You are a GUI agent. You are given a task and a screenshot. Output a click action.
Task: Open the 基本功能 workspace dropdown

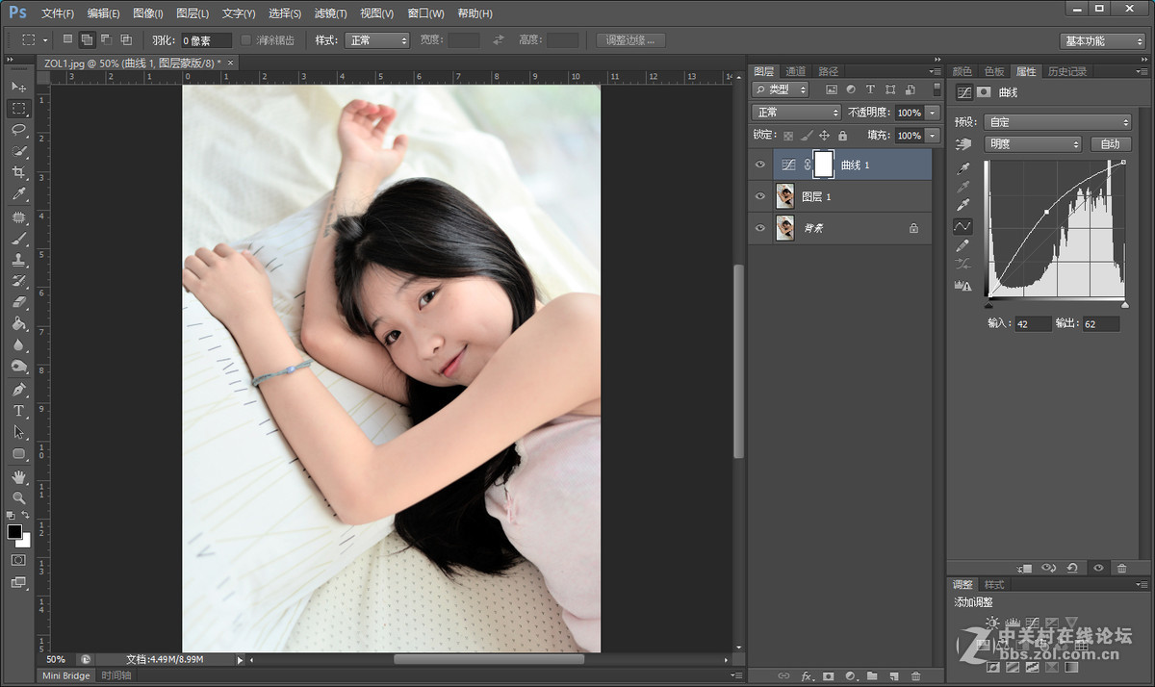(1102, 40)
